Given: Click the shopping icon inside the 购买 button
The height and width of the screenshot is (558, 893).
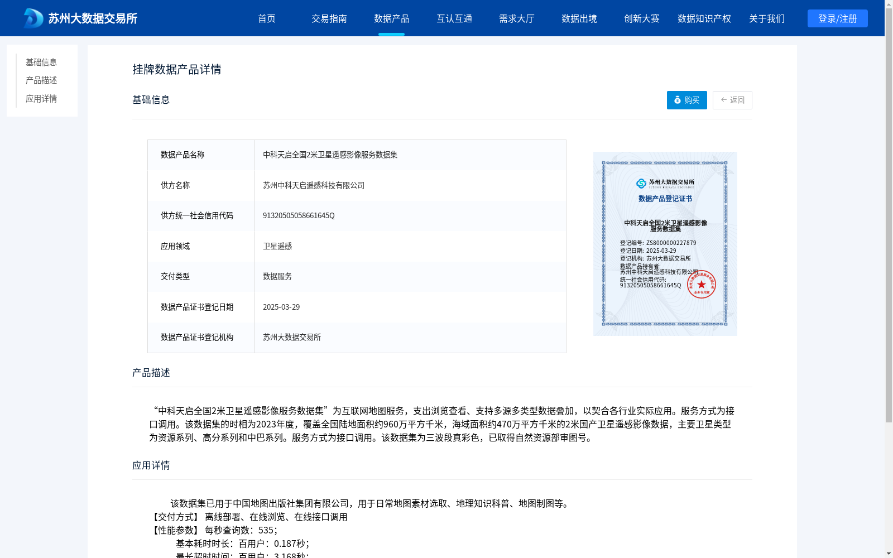Looking at the screenshot, I should [x=677, y=100].
